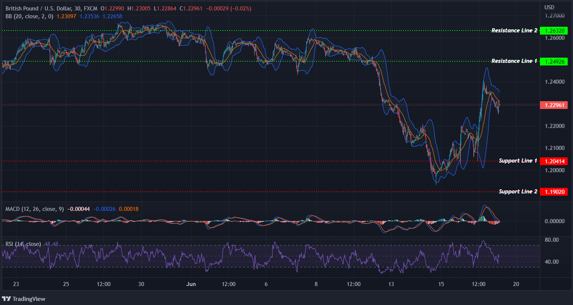Click the date 15 on the time axis
Screen dimensions: 573x305
coord(441,284)
